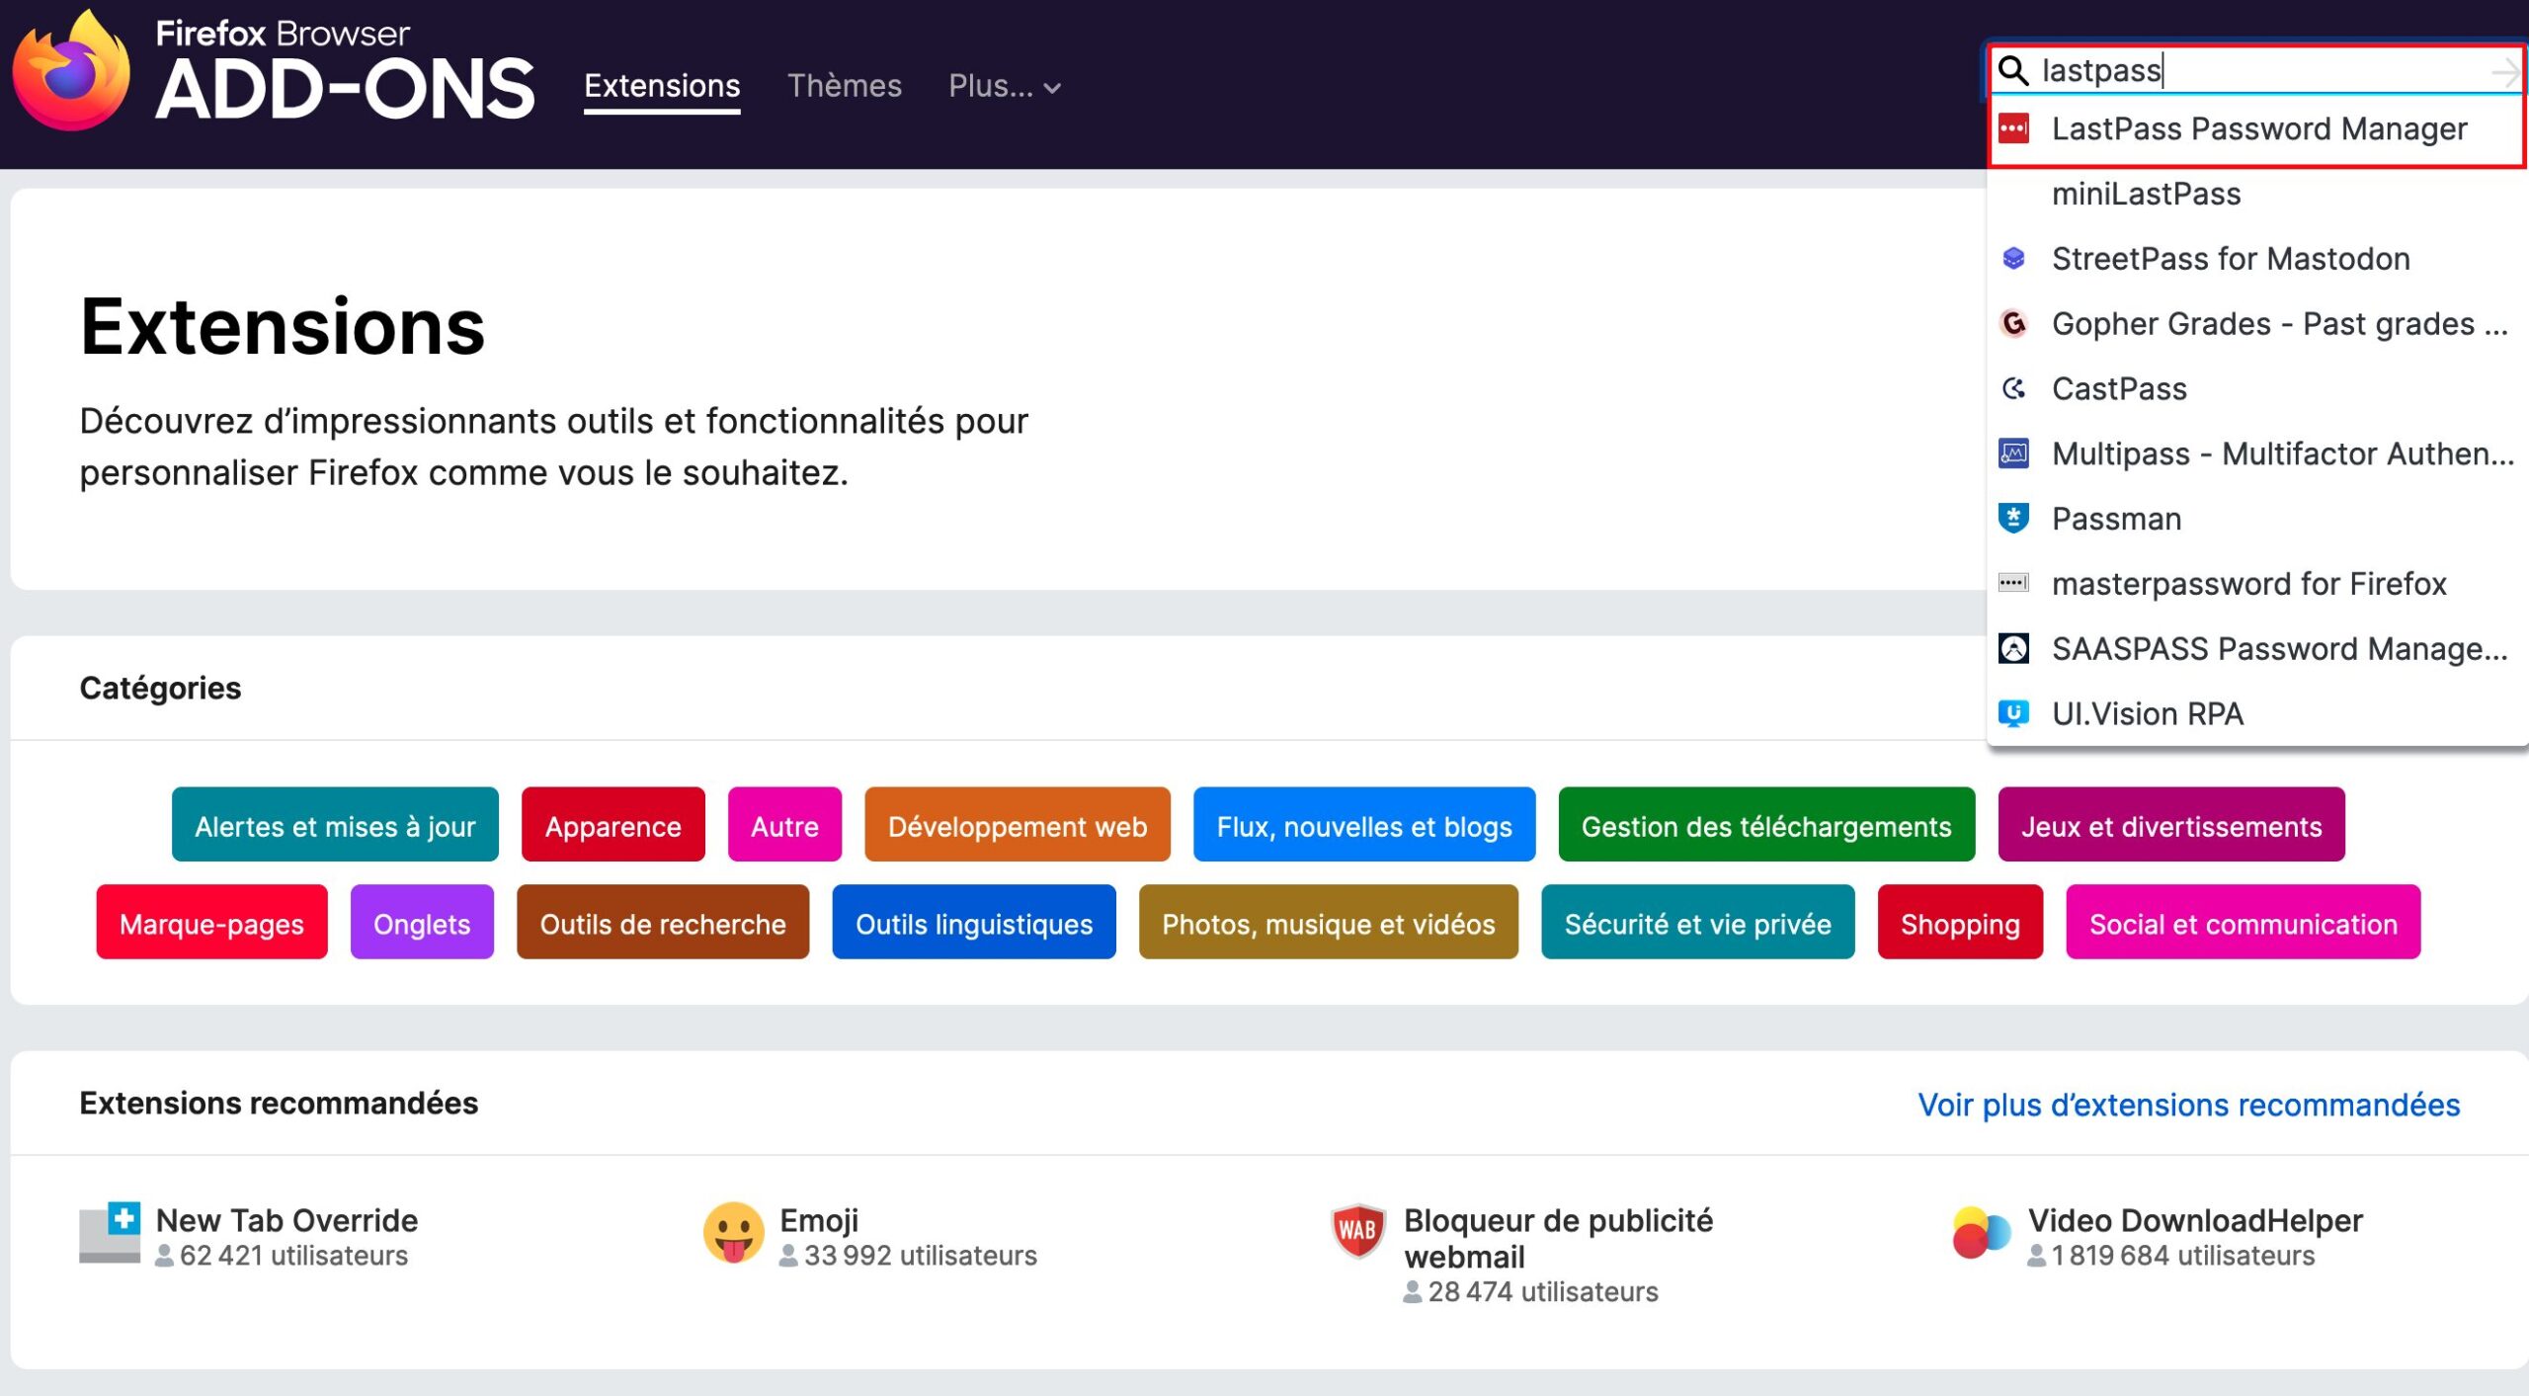The height and width of the screenshot is (1396, 2529).
Task: Select miniLastPass suggestion
Action: click(x=2256, y=195)
